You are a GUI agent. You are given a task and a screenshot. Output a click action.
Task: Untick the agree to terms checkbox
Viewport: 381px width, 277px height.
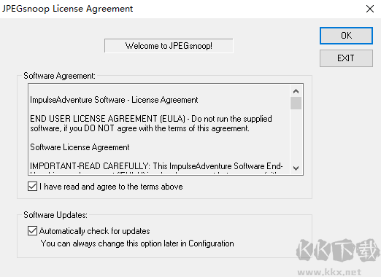[x=32, y=187]
